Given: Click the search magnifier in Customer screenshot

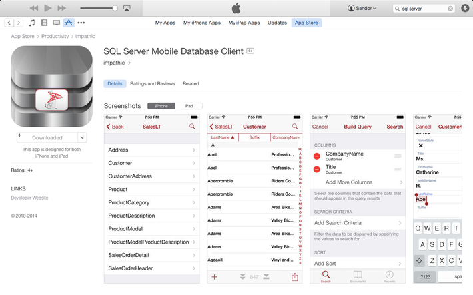Looking at the screenshot, I should click(295, 127).
